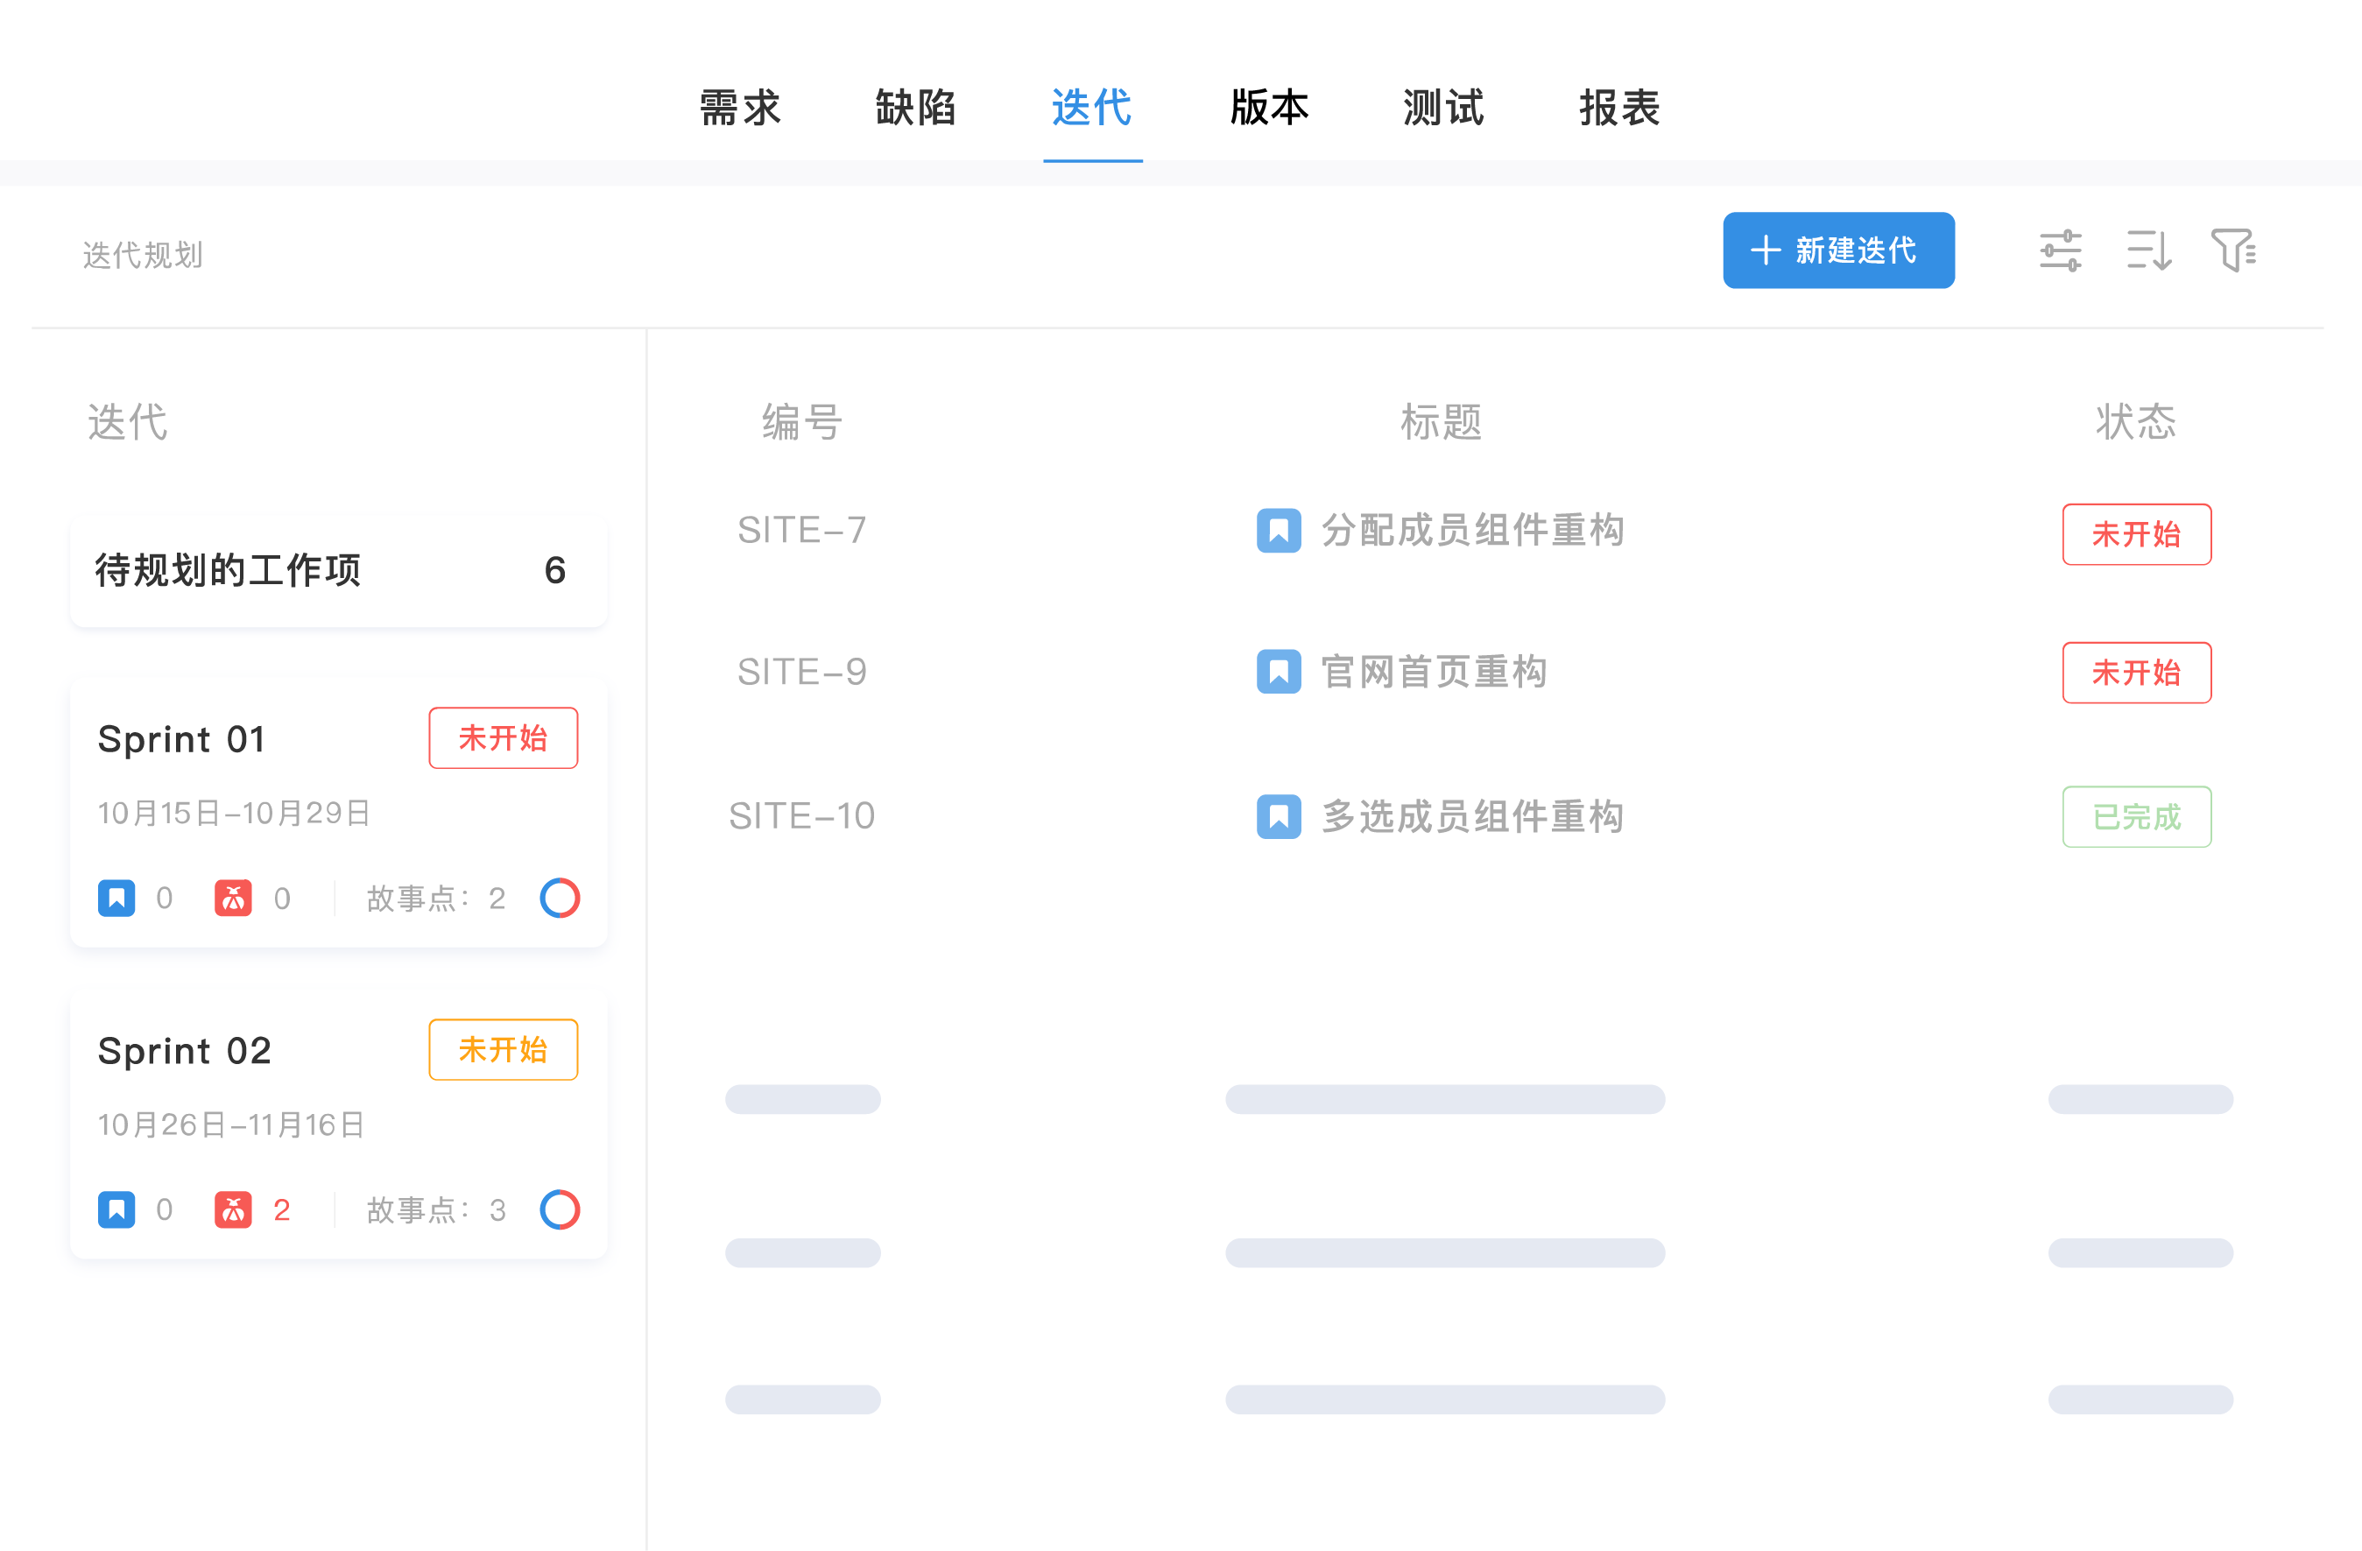Click Sprint 01 progress ring

coord(560,898)
